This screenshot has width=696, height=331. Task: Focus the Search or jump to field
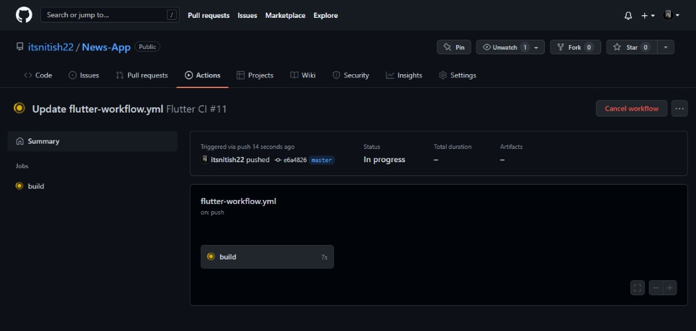click(109, 15)
